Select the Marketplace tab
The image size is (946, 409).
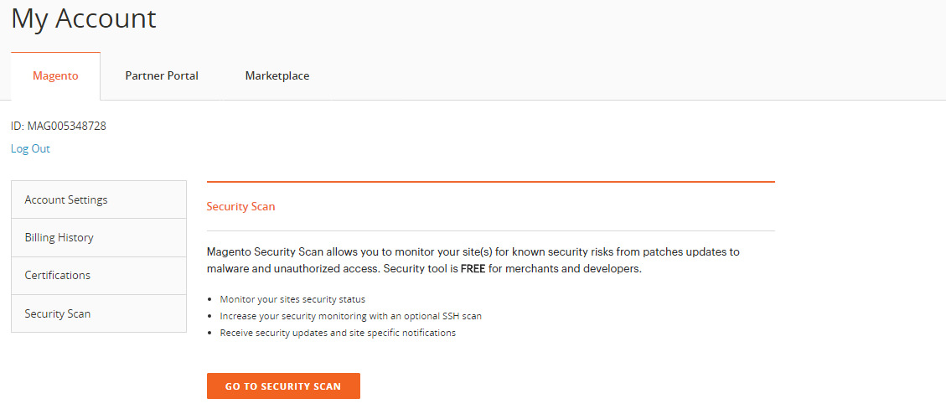pos(277,76)
